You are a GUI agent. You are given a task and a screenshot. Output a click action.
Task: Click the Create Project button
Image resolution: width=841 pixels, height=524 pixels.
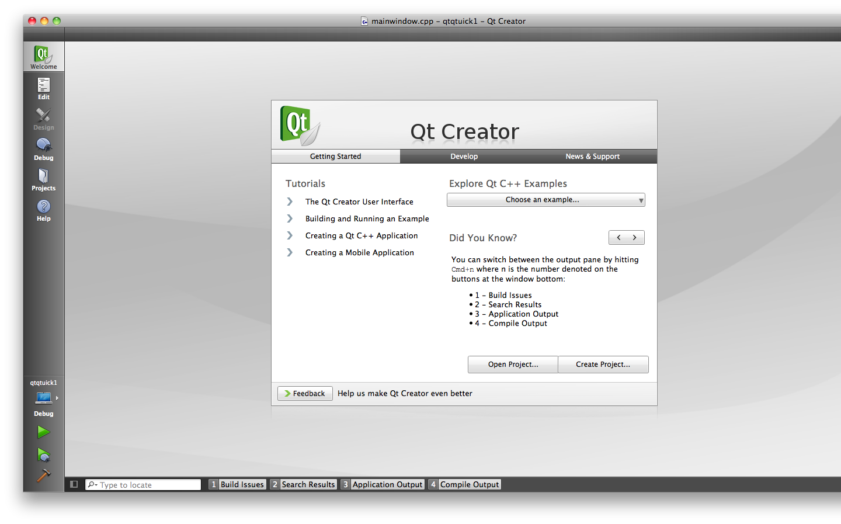coord(603,365)
